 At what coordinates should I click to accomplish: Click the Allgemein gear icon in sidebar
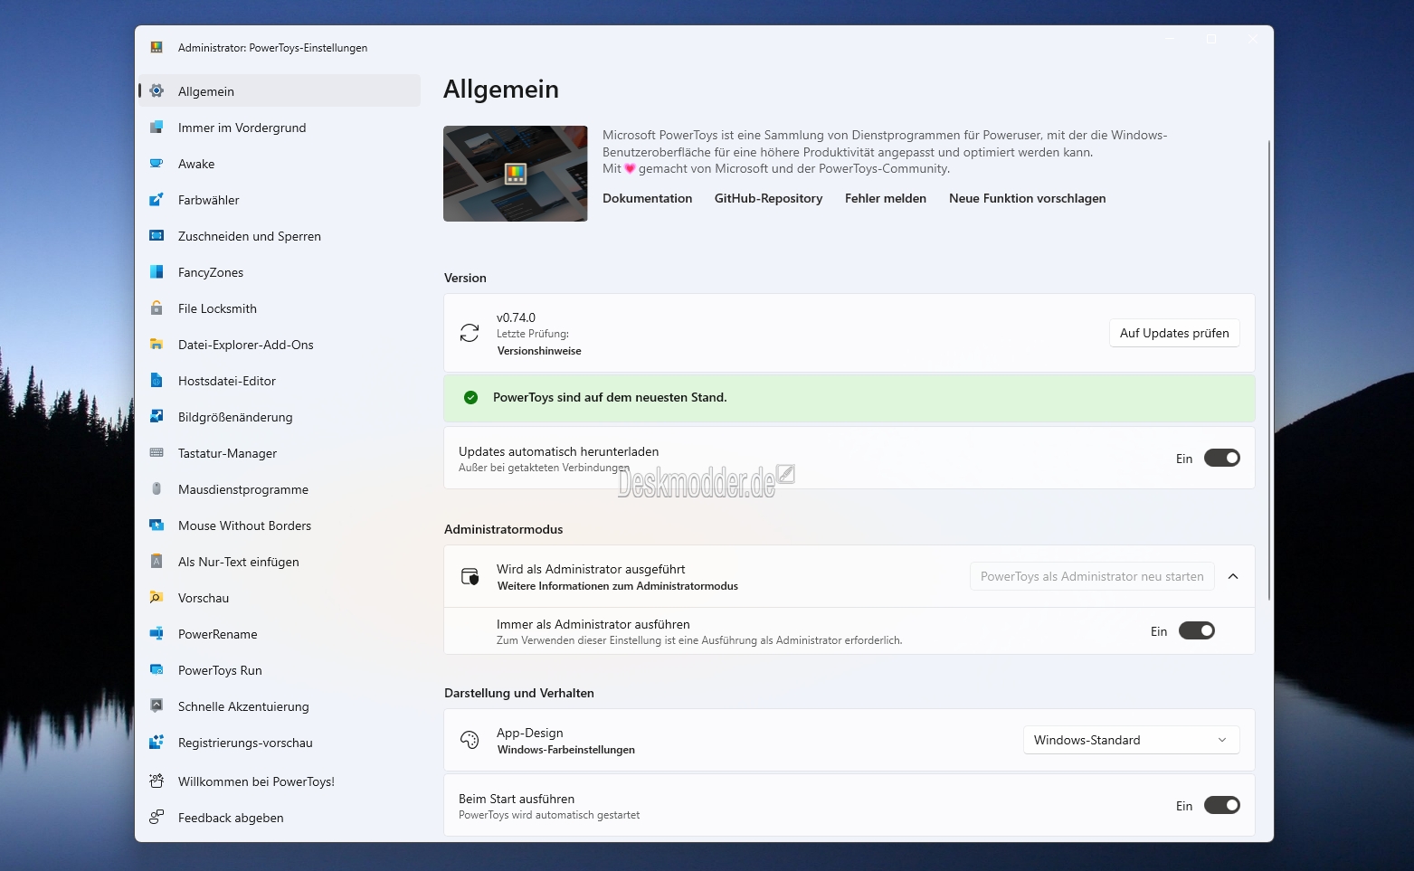click(157, 90)
